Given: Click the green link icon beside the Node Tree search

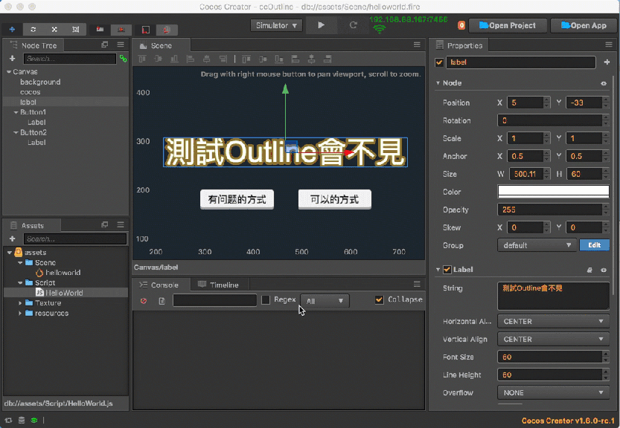Looking at the screenshot, I should [x=124, y=59].
